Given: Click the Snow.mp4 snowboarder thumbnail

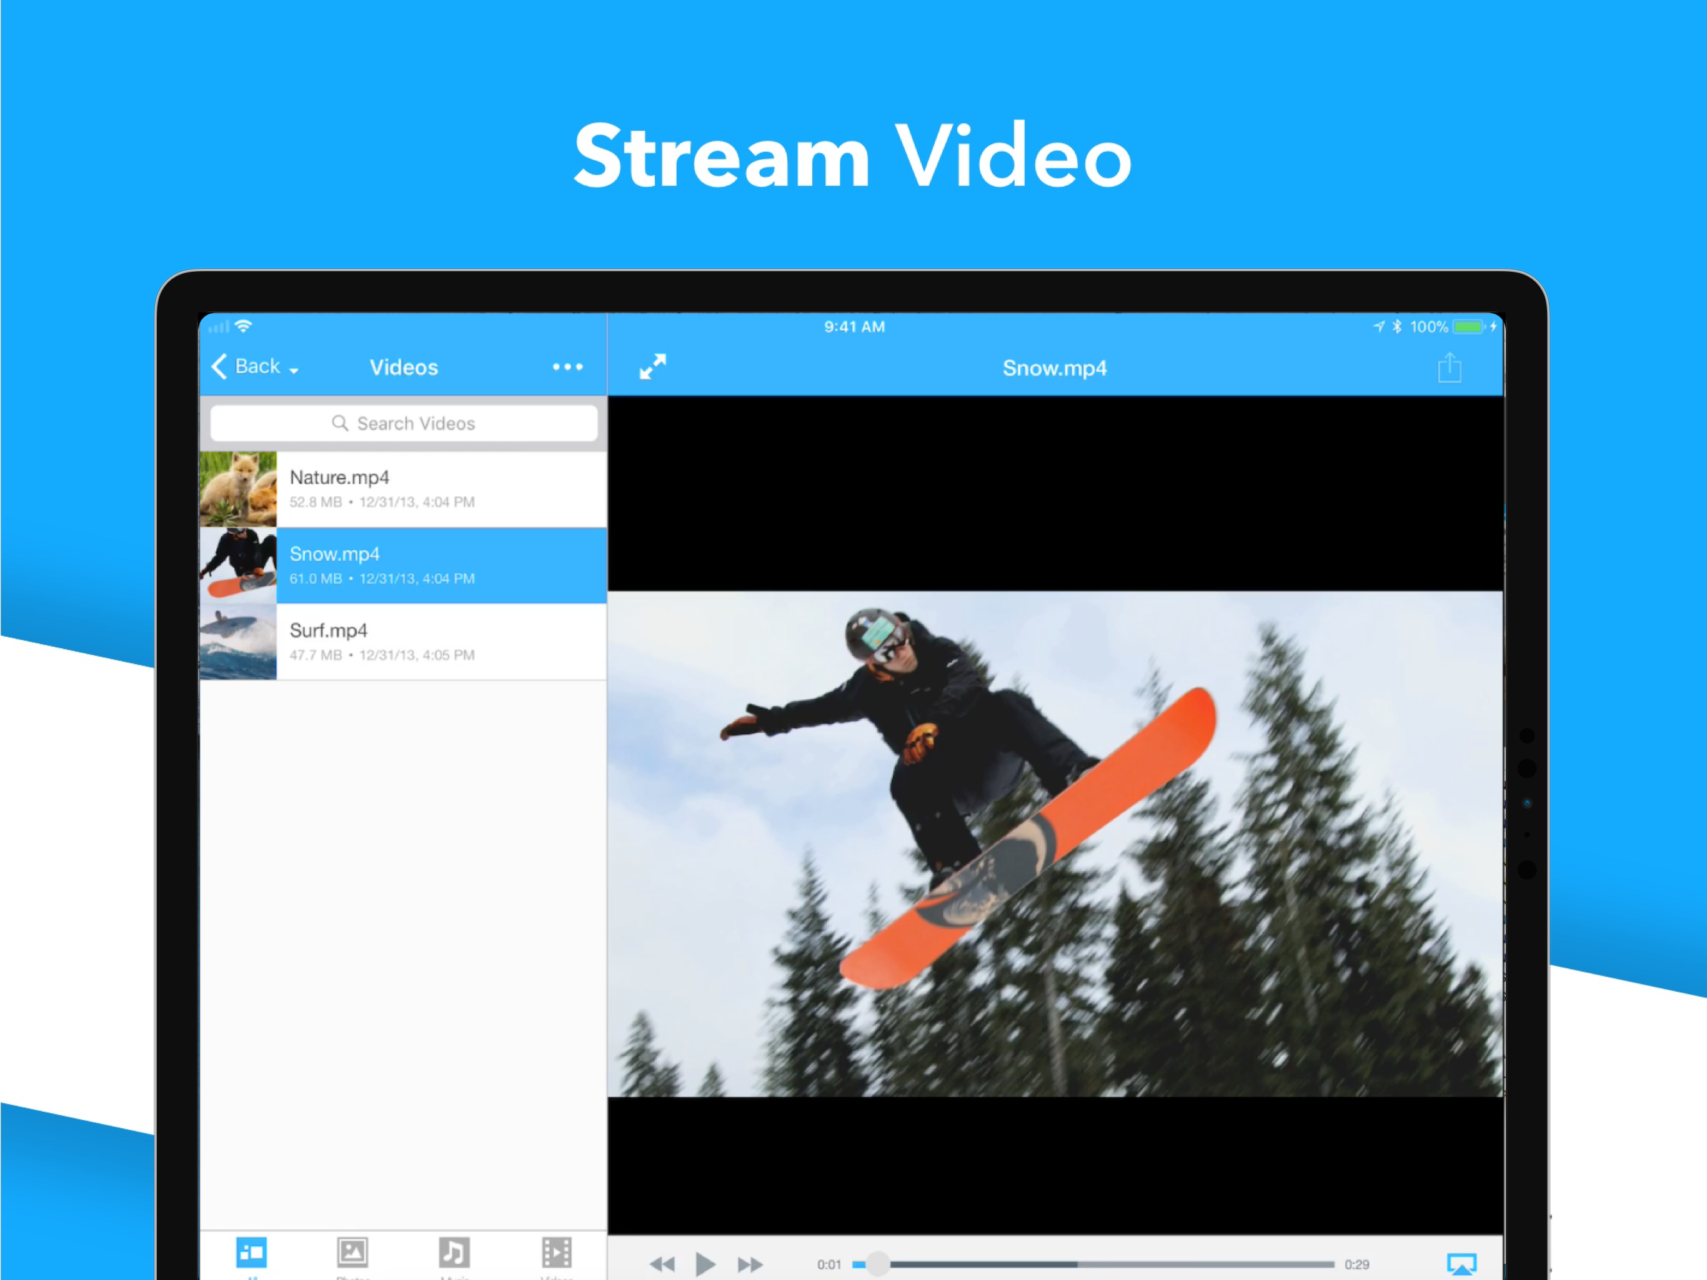Looking at the screenshot, I should click(x=237, y=565).
